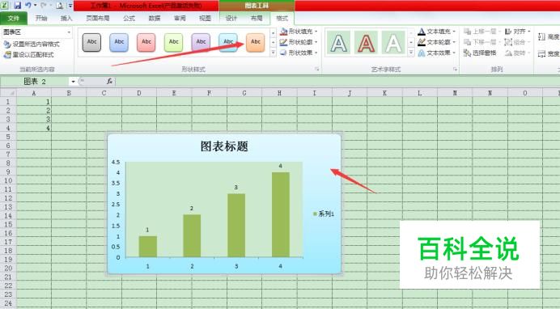
Task: Open the 旋转 (Rotate) dropdown
Action: point(518,53)
